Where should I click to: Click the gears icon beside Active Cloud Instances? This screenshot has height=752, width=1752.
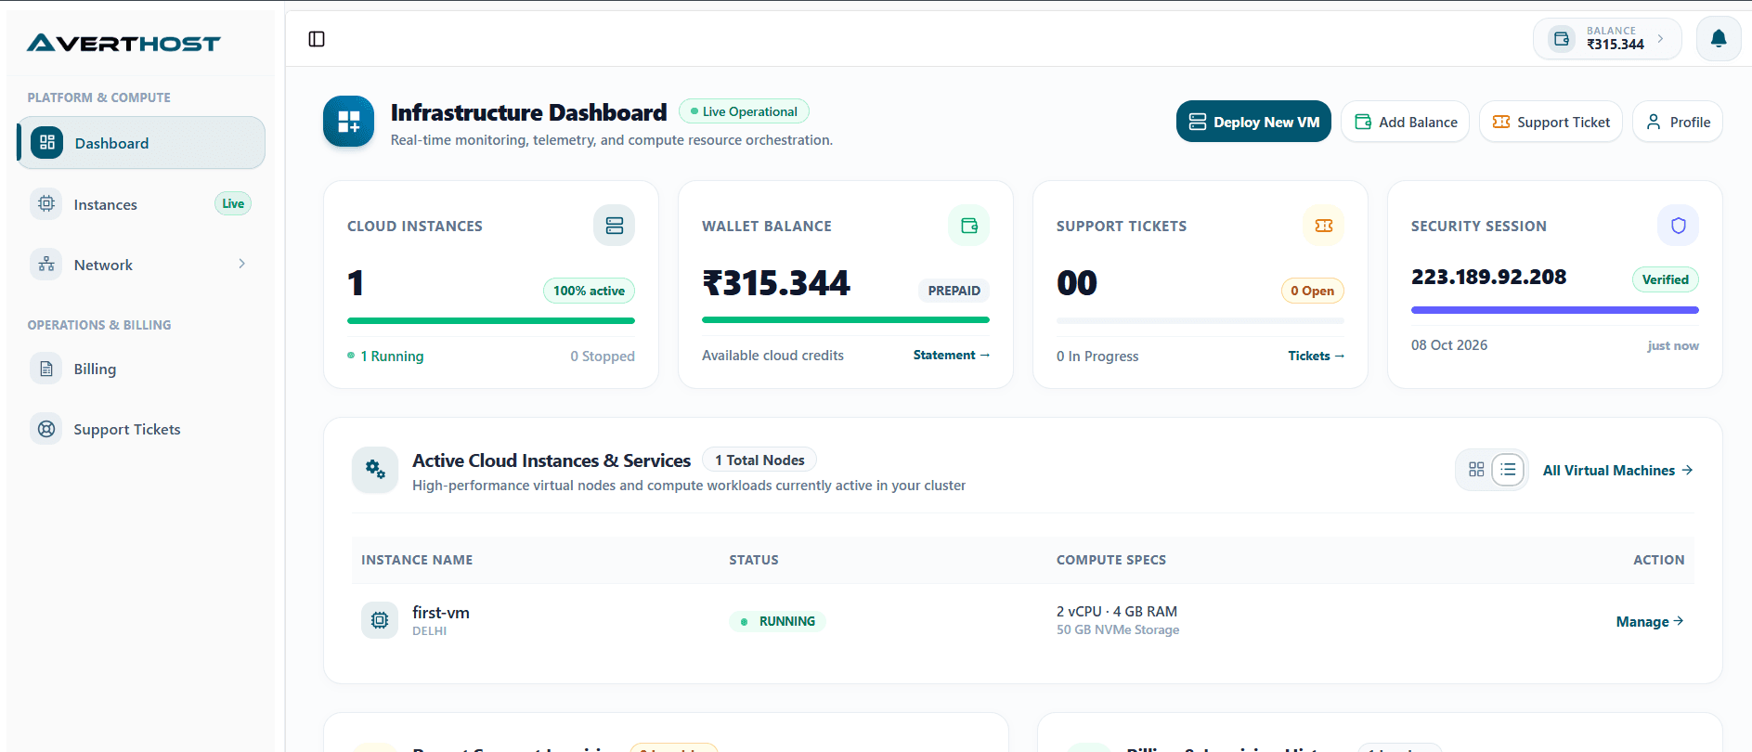coord(375,470)
